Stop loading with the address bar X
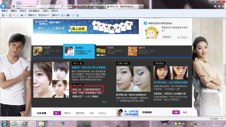 coord(70,6)
